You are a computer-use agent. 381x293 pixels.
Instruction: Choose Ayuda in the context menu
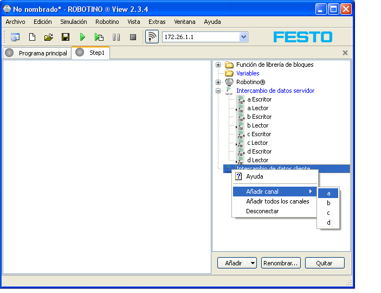point(275,176)
